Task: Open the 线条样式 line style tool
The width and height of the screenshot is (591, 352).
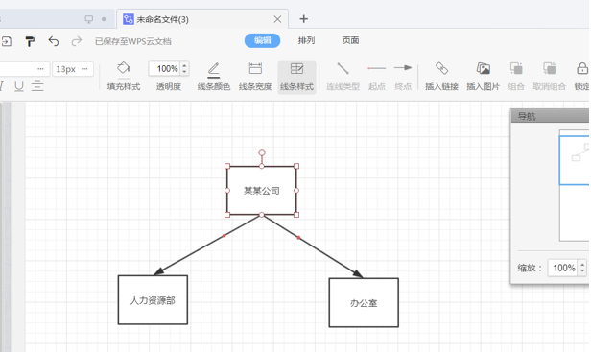Action: [296, 77]
